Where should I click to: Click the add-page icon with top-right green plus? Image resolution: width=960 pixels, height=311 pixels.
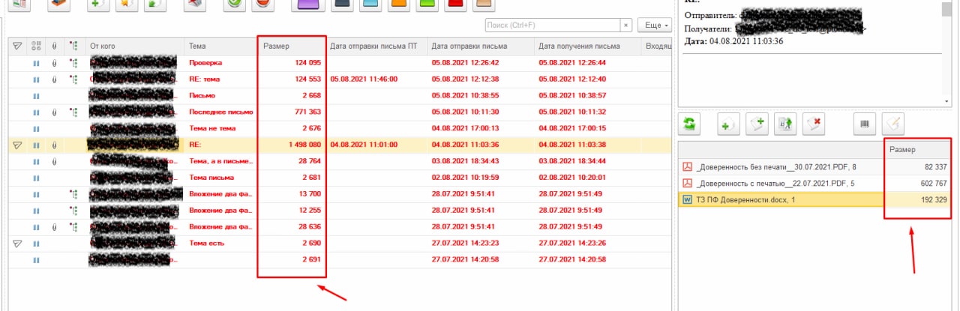757,124
